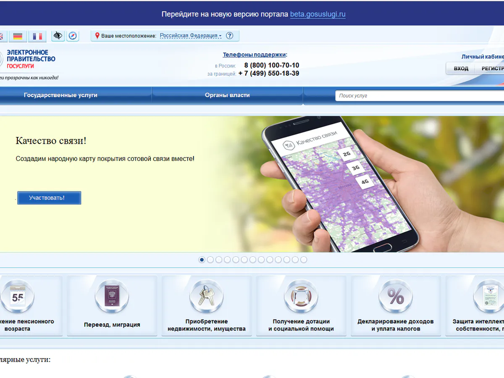504x378 pixels.
Task: Select the fourth banner slide dot
Action: [x=227, y=260]
